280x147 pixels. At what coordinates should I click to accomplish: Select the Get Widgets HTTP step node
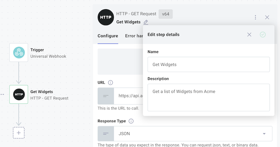pos(19,95)
